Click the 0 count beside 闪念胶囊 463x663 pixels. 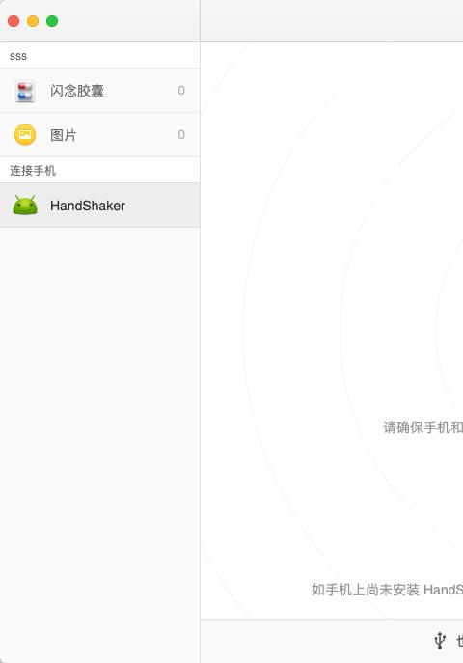[x=181, y=91]
